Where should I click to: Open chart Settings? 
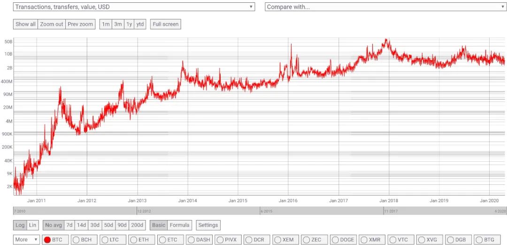tap(208, 225)
